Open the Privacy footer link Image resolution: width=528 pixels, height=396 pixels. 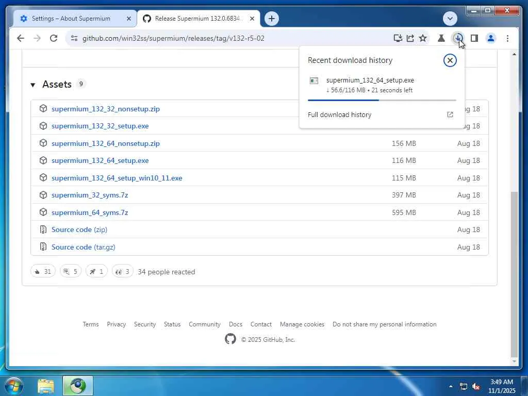click(x=116, y=324)
